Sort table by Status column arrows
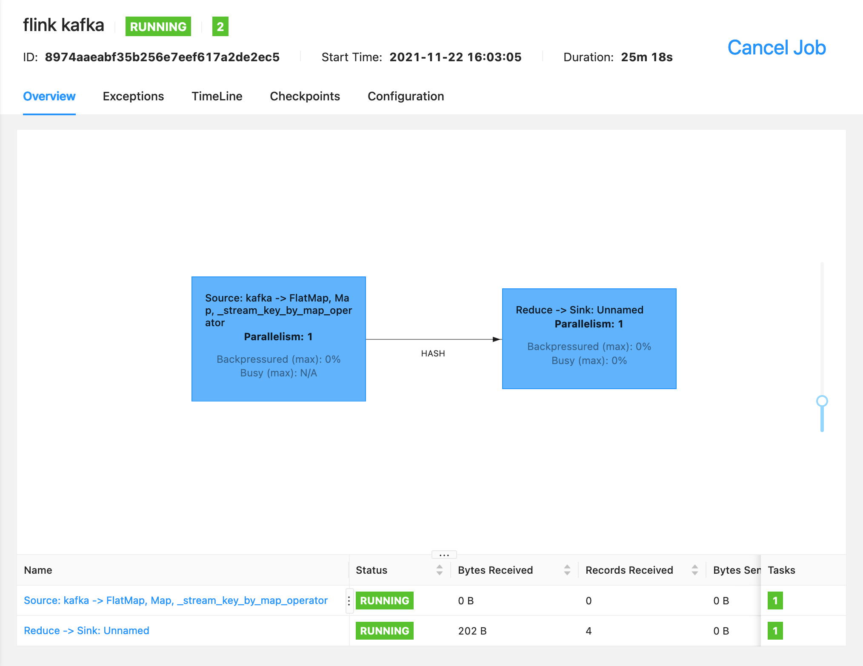863x666 pixels. (439, 570)
